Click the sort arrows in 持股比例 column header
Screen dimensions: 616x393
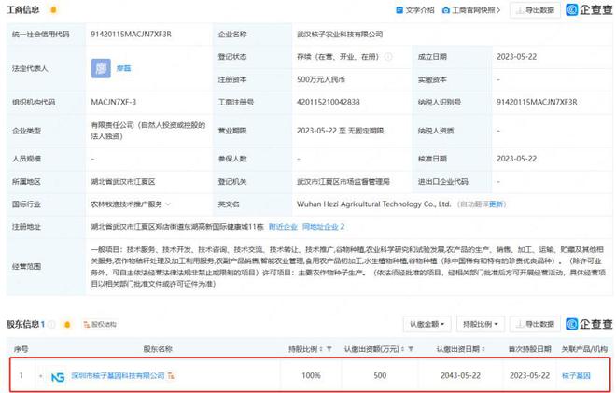point(321,349)
